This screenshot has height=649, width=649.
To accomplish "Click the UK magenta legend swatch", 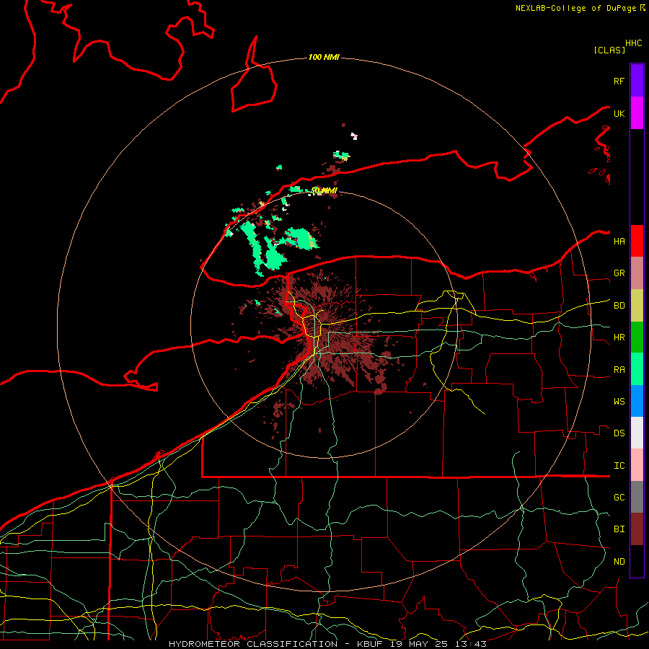I will [637, 113].
